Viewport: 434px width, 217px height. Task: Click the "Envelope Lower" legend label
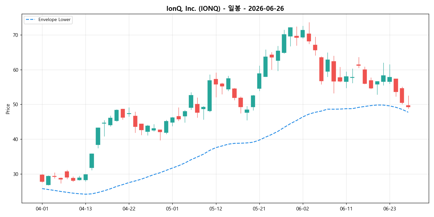click(x=54, y=20)
